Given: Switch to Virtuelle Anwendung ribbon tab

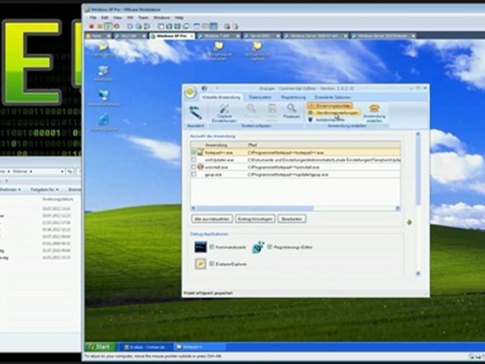Looking at the screenshot, I should click(221, 97).
